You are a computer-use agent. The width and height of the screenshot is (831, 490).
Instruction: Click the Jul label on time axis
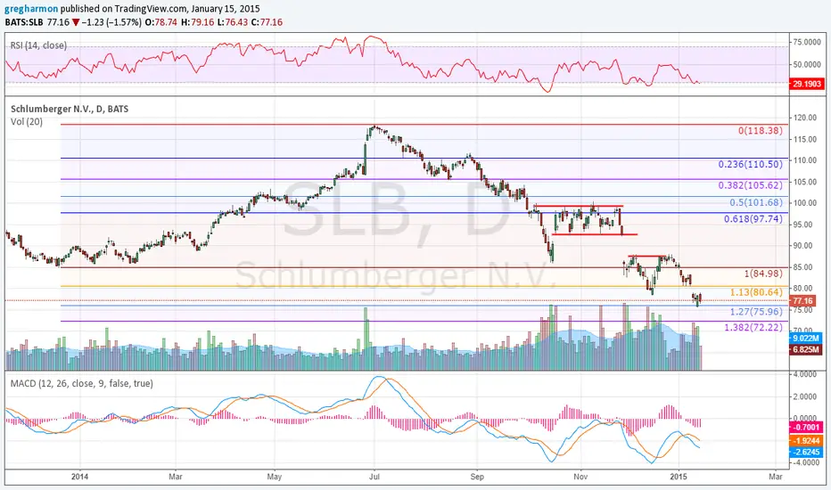tap(374, 477)
